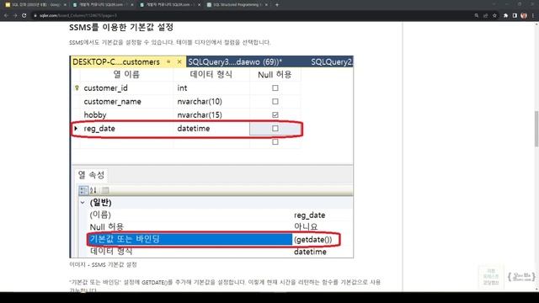Select the (이름) property row

pyautogui.click(x=220, y=215)
